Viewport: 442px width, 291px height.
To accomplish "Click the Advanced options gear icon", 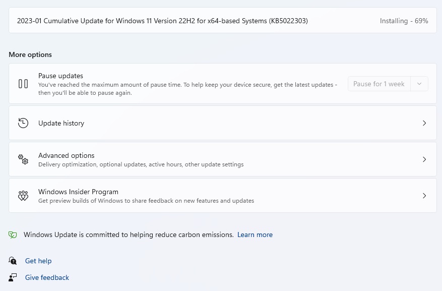I will point(23,159).
